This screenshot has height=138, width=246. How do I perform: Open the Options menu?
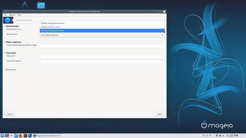tap(12, 15)
